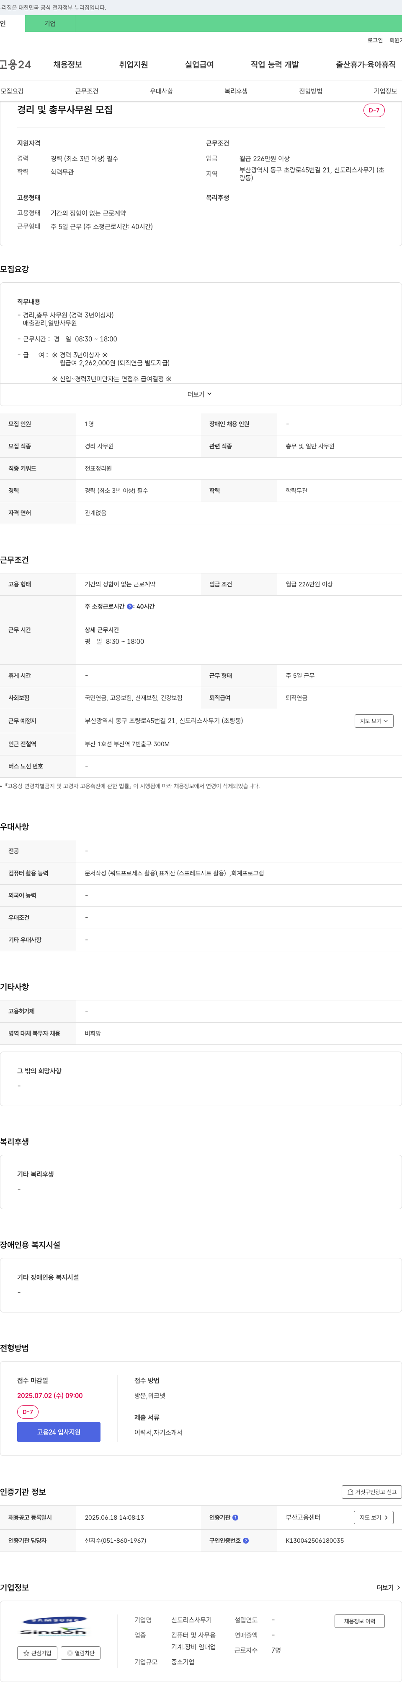Open 더보기 link in 기업정보 section

(x=388, y=1587)
